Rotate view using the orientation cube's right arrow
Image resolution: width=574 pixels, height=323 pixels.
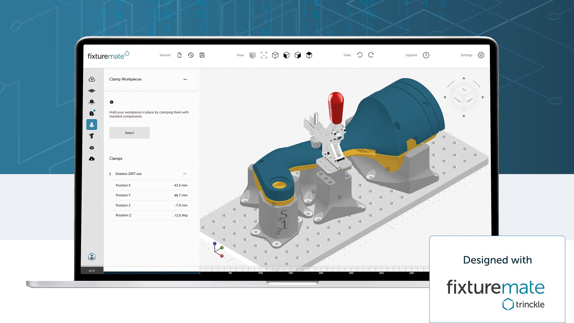point(483,97)
